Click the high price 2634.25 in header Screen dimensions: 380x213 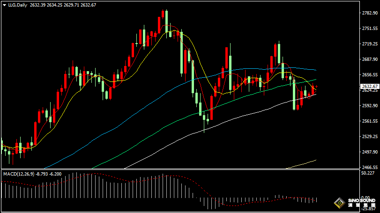(x=54, y=5)
